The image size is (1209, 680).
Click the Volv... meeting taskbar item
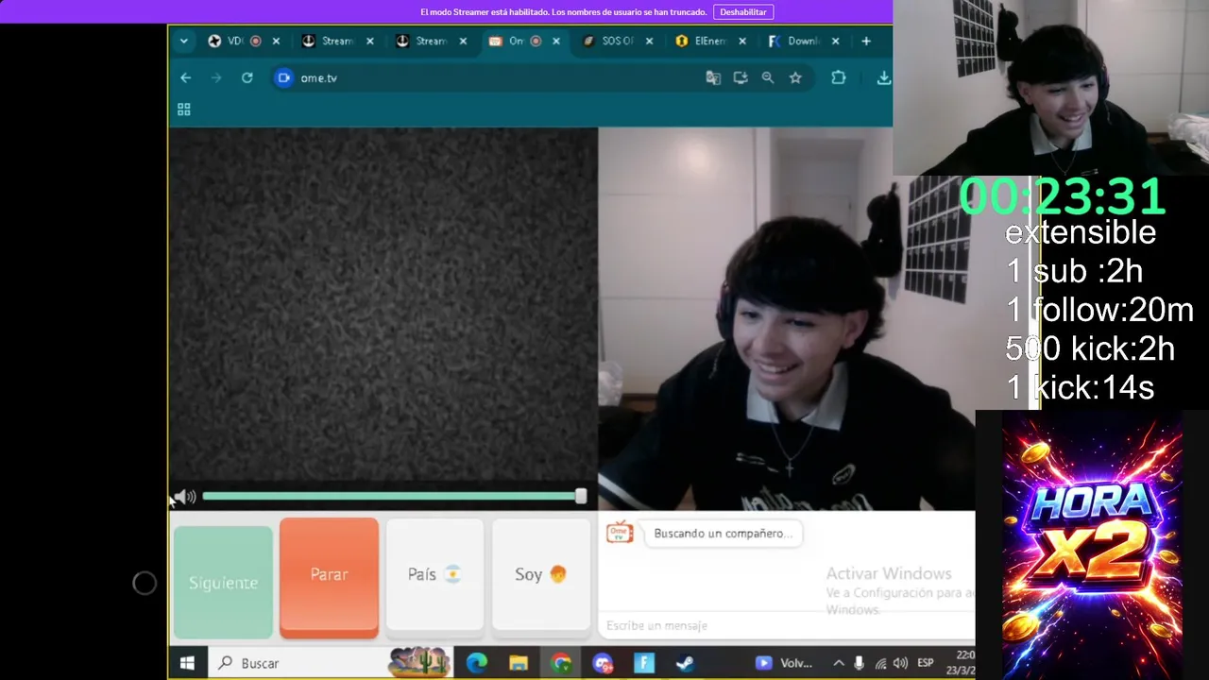[x=784, y=663]
